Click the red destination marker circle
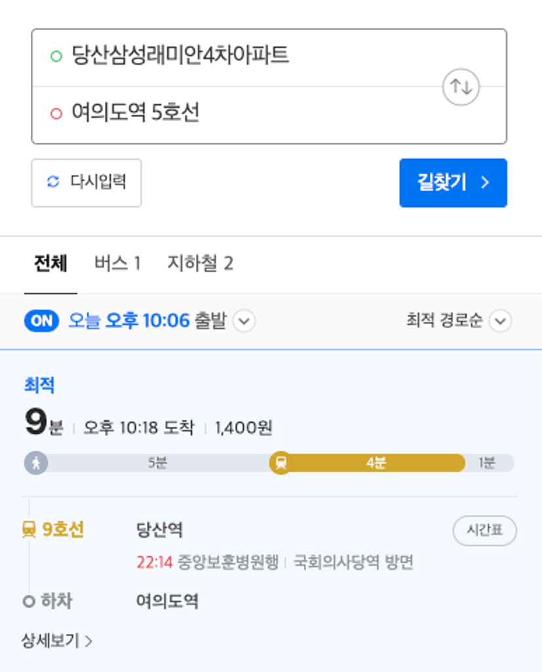Image resolution: width=542 pixels, height=672 pixels. point(56,113)
